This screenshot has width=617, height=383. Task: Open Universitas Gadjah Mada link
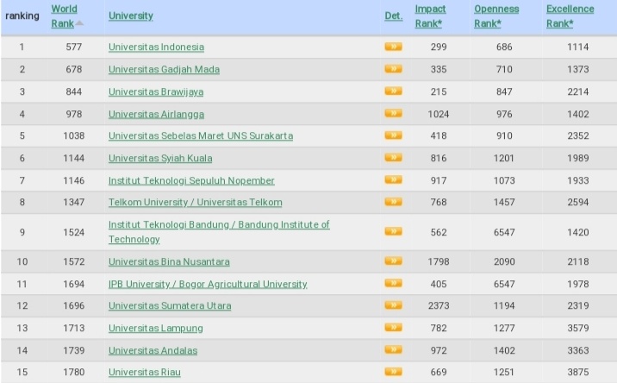[x=164, y=69]
